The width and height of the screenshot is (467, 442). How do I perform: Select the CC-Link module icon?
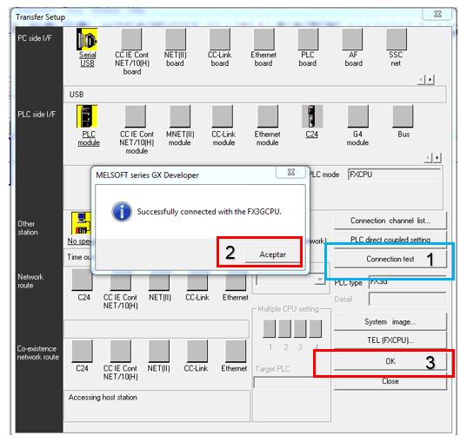pos(223,116)
